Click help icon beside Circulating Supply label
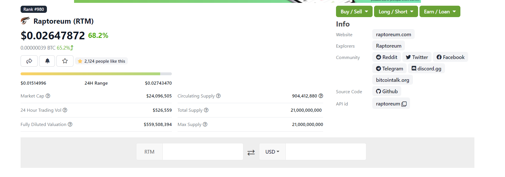505x177 pixels. [x=218, y=96]
